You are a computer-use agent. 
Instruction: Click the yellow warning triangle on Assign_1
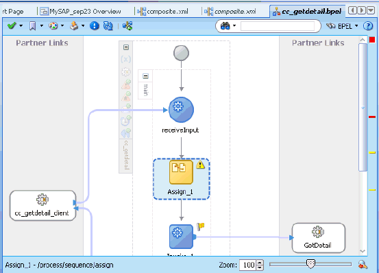pyautogui.click(x=200, y=165)
